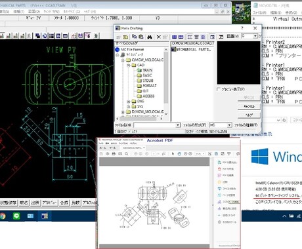Open the ヘルプ(H) menu in CAD window
Image resolution: width=302 pixels, height=249 pixels.
[90, 12]
